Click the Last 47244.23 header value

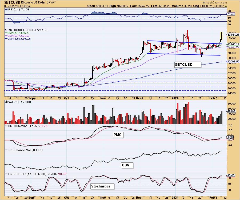point(161,6)
